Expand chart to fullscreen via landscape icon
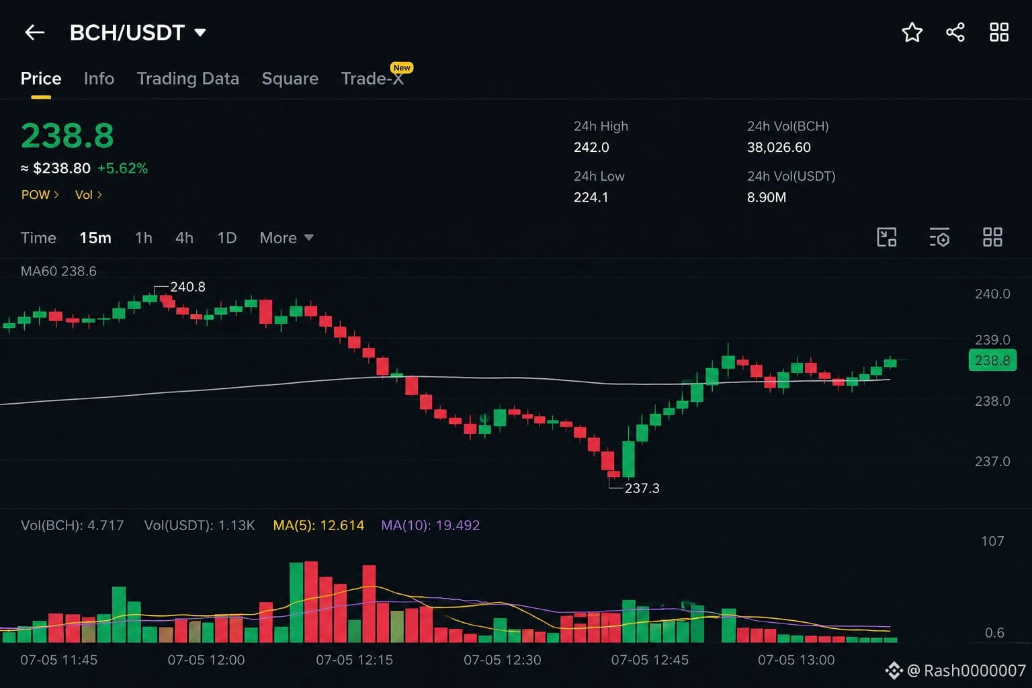This screenshot has height=688, width=1032. 887,237
